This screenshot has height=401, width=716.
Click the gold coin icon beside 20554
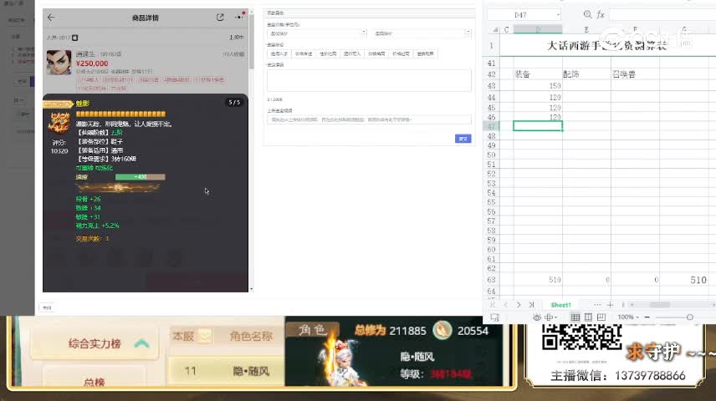pos(442,331)
